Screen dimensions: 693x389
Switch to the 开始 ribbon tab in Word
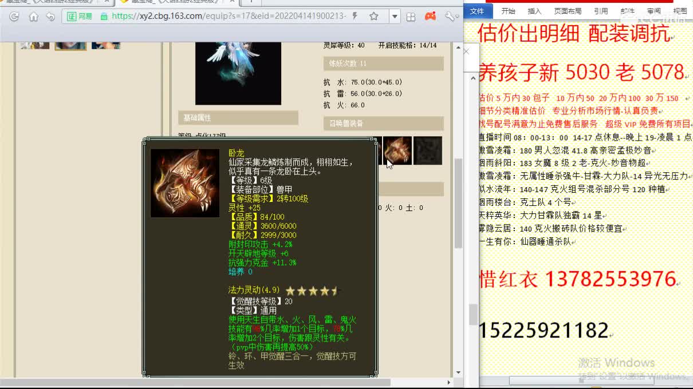508,11
